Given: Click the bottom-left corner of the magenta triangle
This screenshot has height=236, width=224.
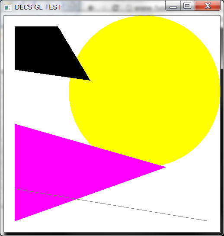Looking at the screenshot, I should coord(15,220).
